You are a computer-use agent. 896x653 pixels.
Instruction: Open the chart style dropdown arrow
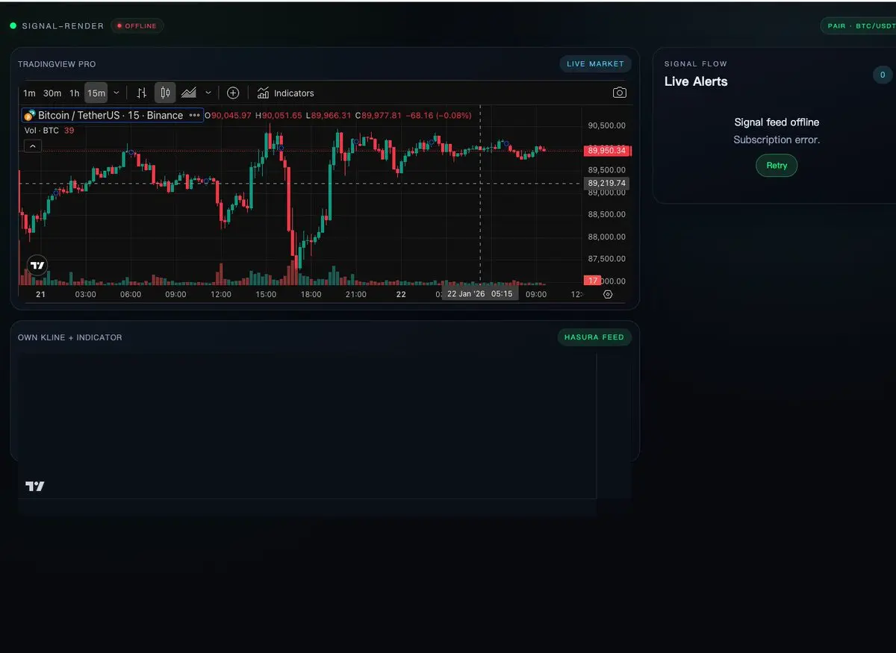pyautogui.click(x=208, y=93)
